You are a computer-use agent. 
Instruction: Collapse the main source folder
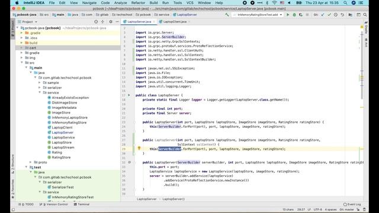tap(26, 67)
